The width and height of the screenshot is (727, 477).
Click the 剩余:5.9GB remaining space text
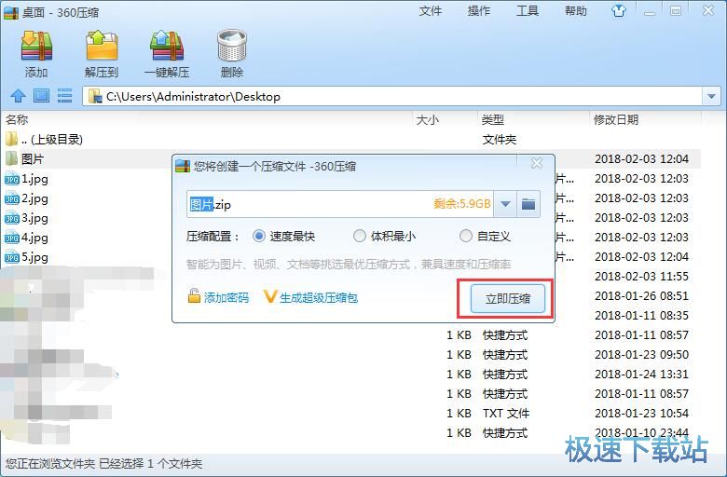click(x=461, y=203)
